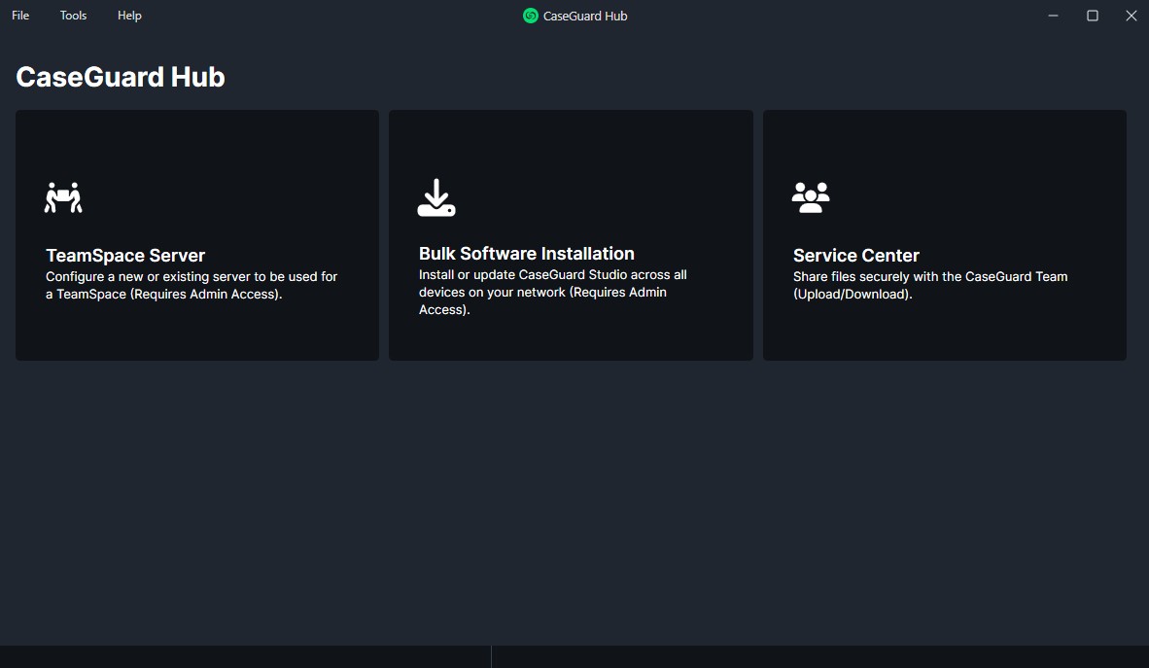Open the TeamSpace Server card title

125,256
